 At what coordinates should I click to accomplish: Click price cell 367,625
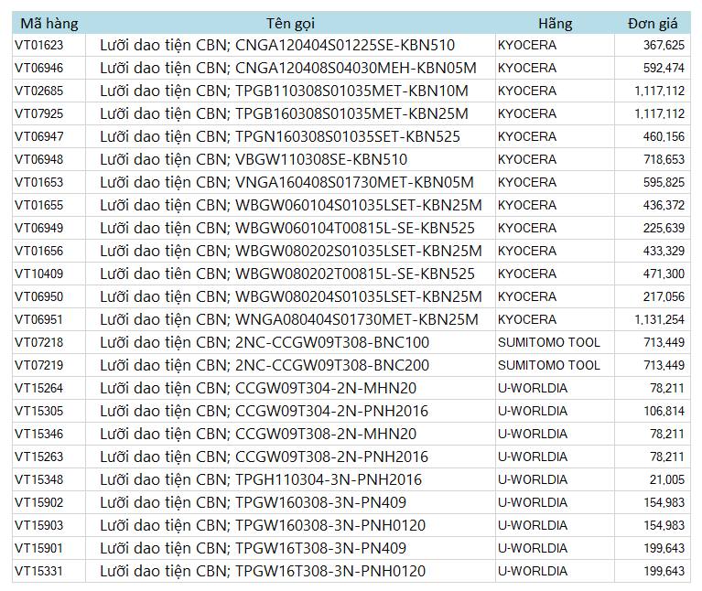click(x=653, y=45)
